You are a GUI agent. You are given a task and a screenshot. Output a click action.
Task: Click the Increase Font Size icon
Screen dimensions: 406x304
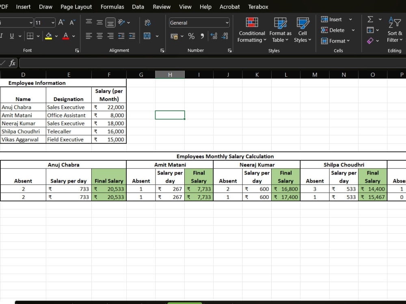coord(61,22)
